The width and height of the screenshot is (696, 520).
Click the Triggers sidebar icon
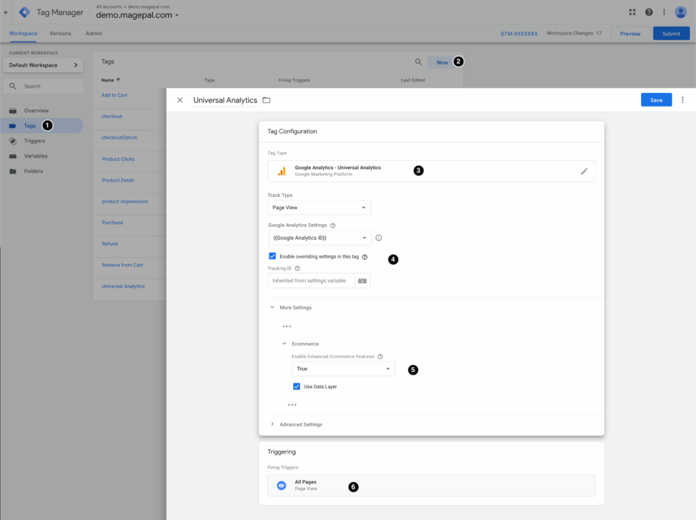point(13,141)
